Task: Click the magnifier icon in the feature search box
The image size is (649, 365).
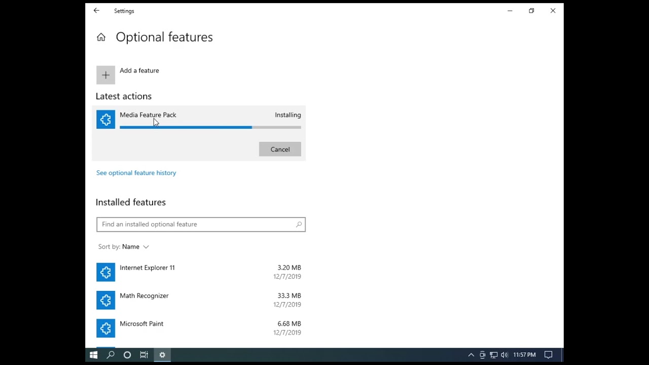Action: [299, 225]
